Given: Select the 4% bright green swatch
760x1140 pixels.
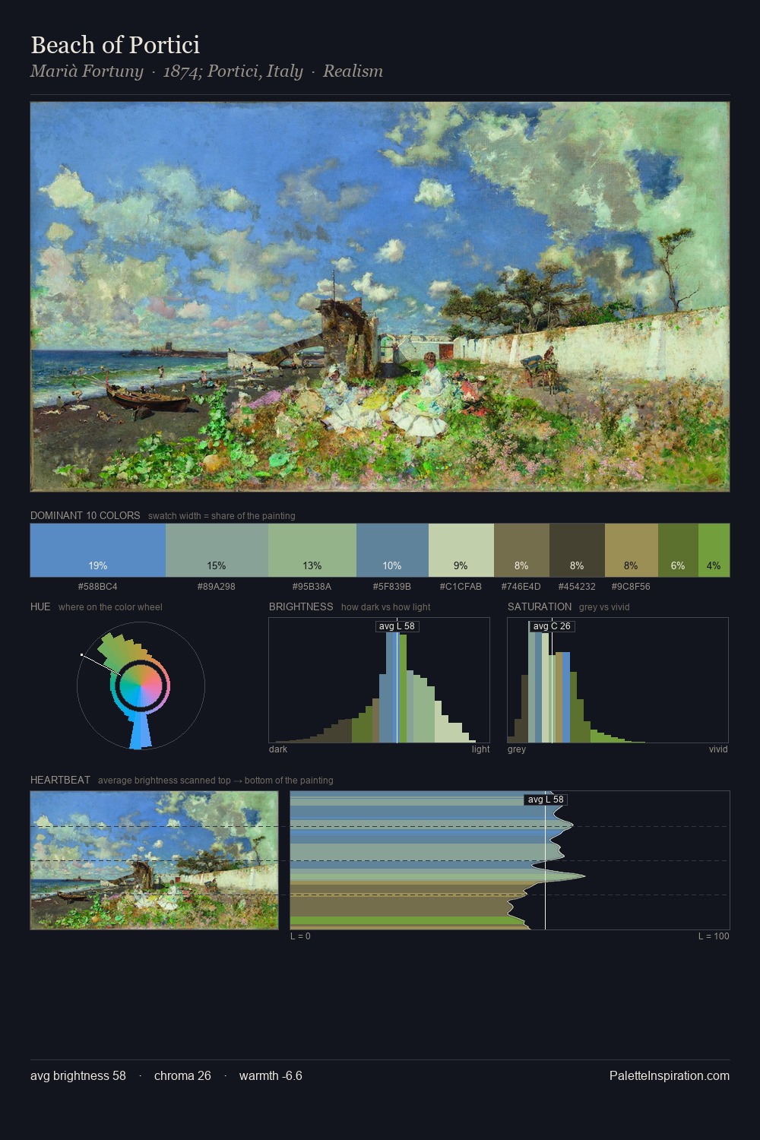Looking at the screenshot, I should point(714,550).
